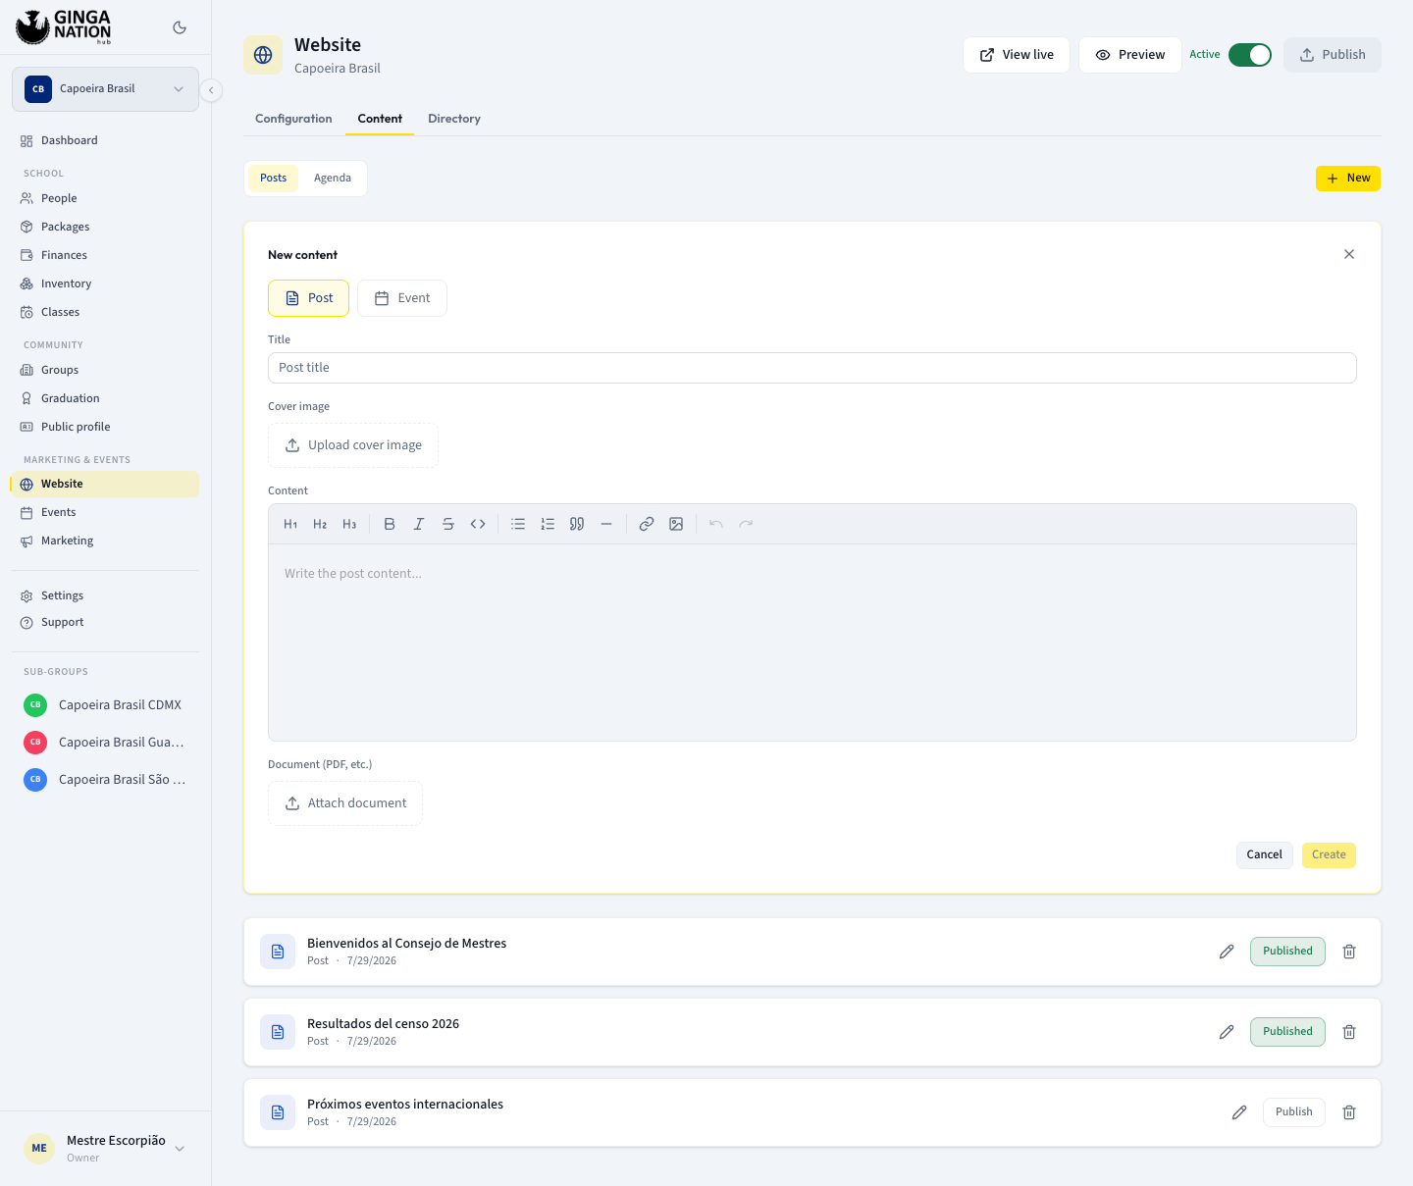Edit Bienvenidos al Consejo de Mestres post

pyautogui.click(x=1227, y=952)
